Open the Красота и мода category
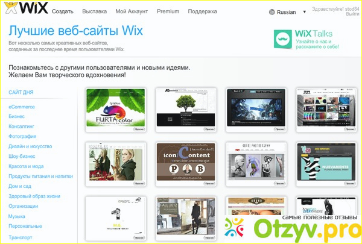This screenshot has height=244, width=362. 26,166
